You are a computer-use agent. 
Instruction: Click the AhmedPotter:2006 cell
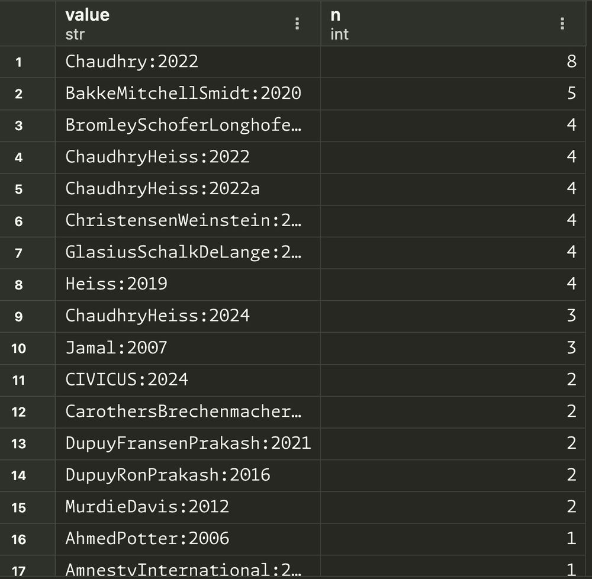coord(188,539)
